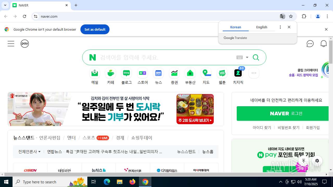
Task: Click 아이디 찾기 link
Action: [x=262, y=128]
